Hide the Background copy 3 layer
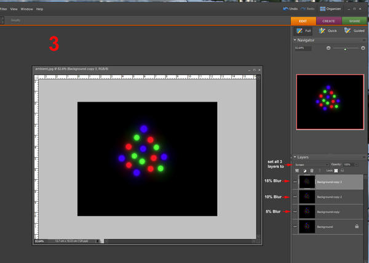The height and width of the screenshot is (263, 369). [x=295, y=182]
